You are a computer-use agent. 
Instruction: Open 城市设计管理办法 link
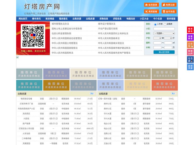pos(107,24)
